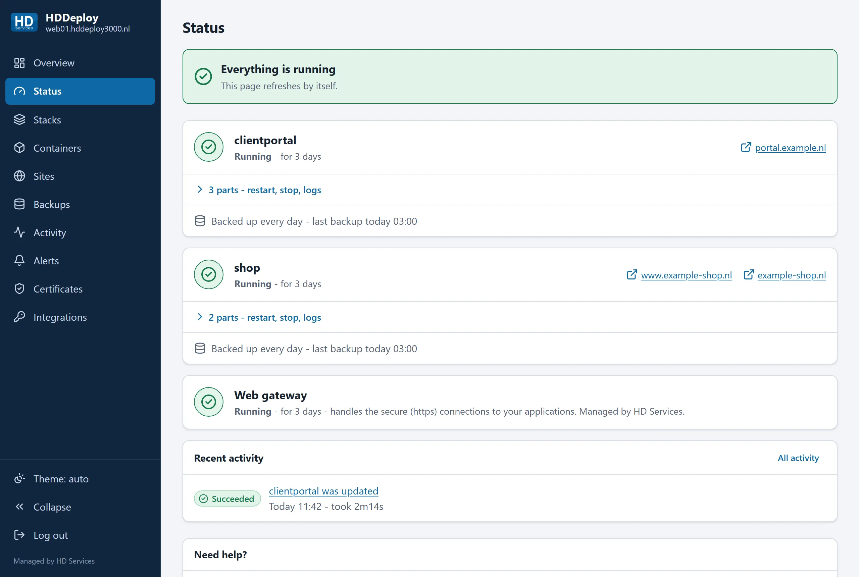This screenshot has width=859, height=577.
Task: Click the clientportal backup database icon
Action: pos(200,221)
